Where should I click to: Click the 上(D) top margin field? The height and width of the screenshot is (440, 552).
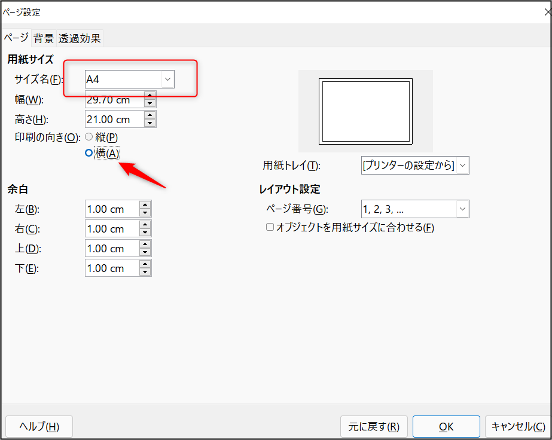(x=112, y=249)
